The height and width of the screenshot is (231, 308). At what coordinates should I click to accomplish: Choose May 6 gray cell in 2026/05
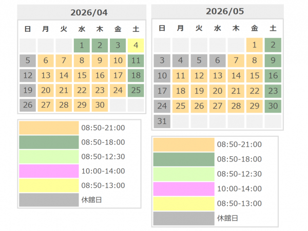point(218,61)
